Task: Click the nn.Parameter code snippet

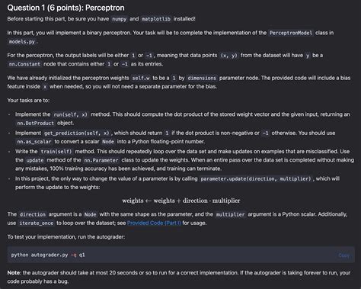Action: click(x=101, y=160)
